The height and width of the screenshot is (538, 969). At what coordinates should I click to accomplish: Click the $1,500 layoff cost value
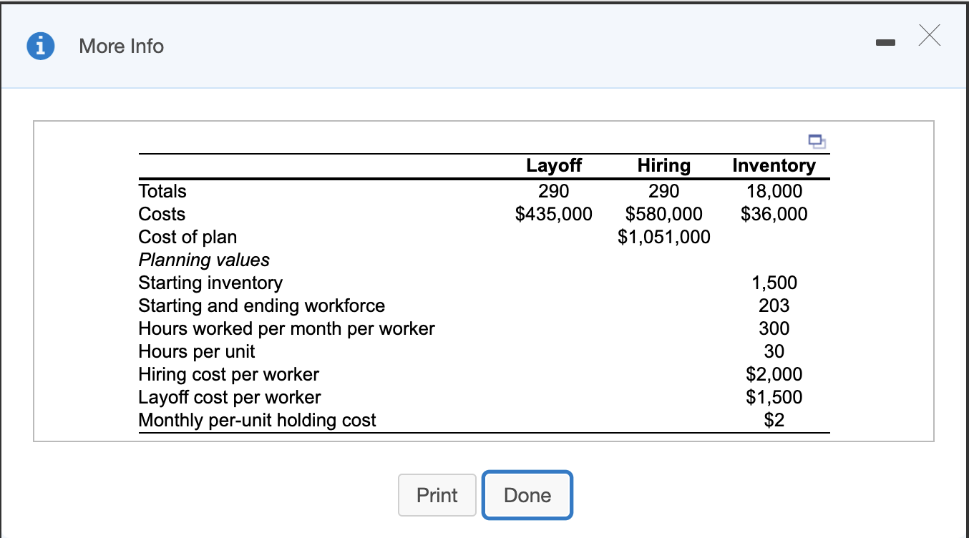tap(774, 397)
